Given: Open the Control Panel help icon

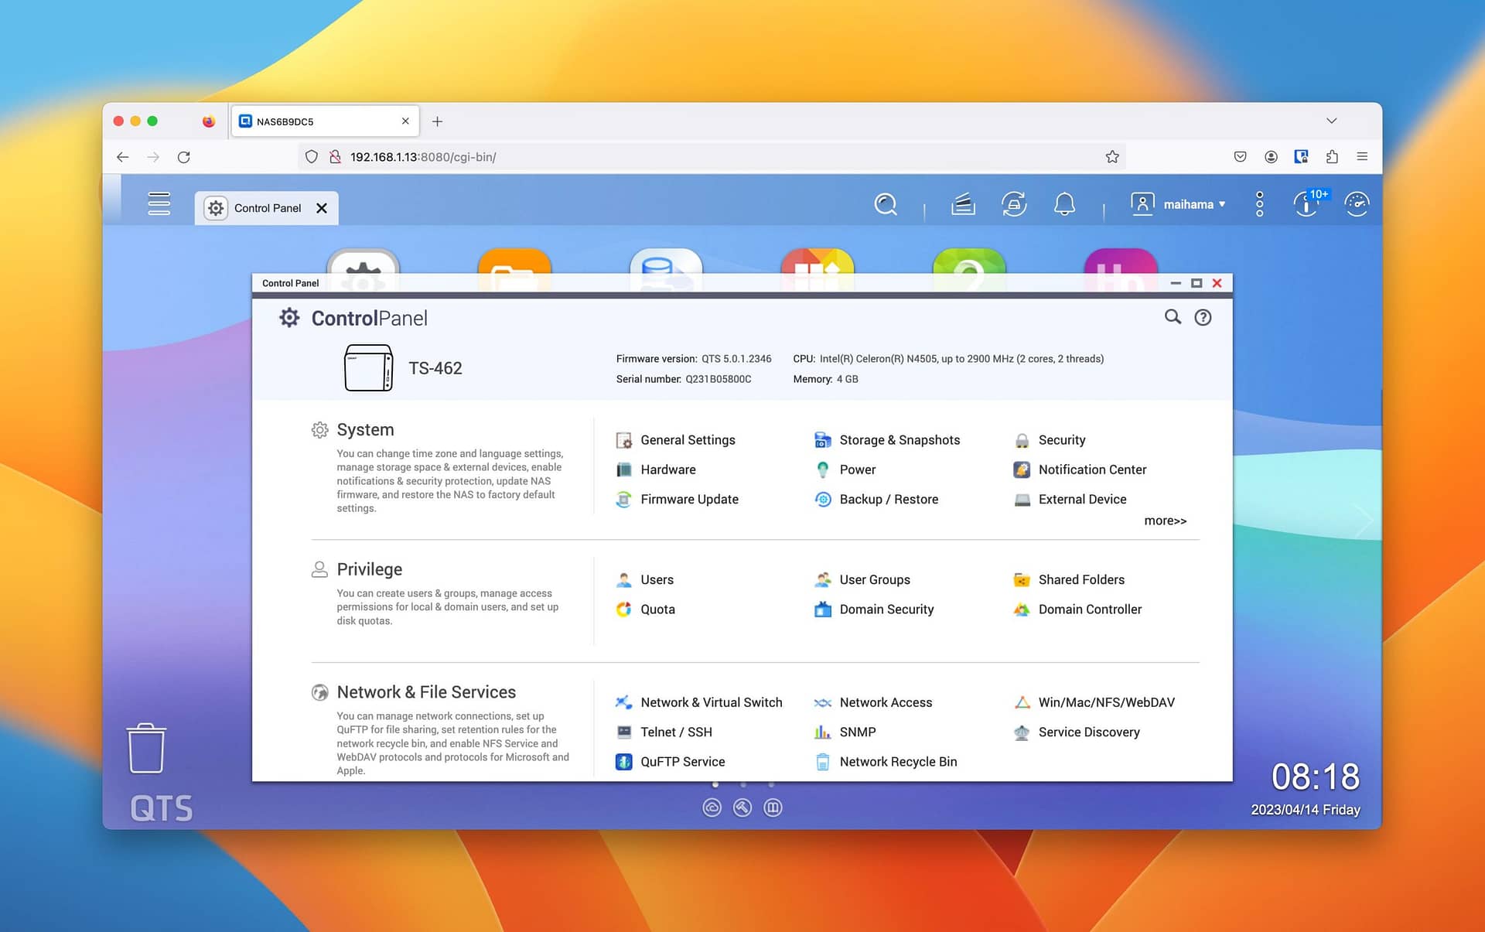Looking at the screenshot, I should pyautogui.click(x=1203, y=317).
